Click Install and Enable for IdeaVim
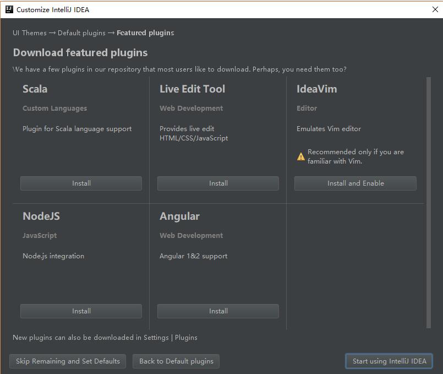 pyautogui.click(x=356, y=183)
